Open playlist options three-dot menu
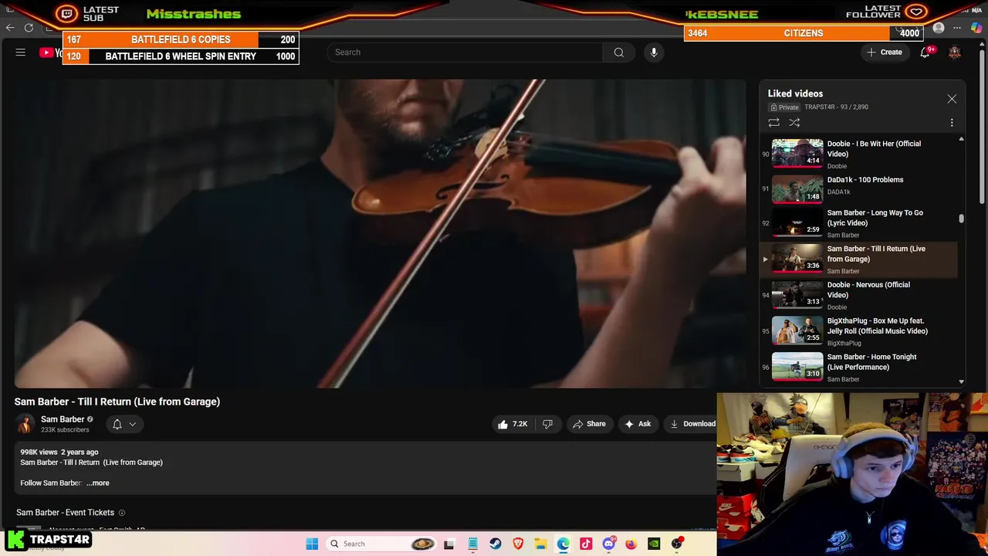The image size is (988, 556). pyautogui.click(x=952, y=123)
